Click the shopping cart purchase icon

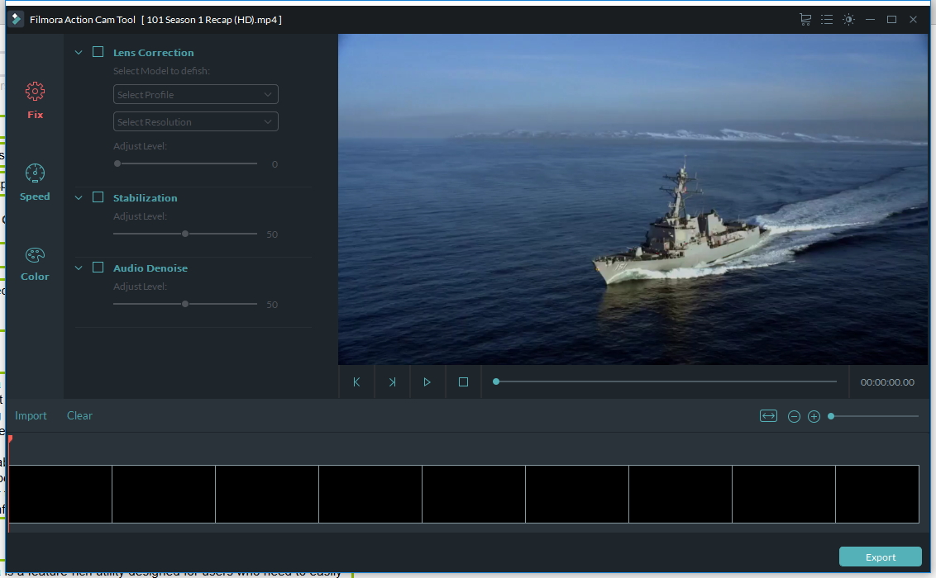pos(805,18)
